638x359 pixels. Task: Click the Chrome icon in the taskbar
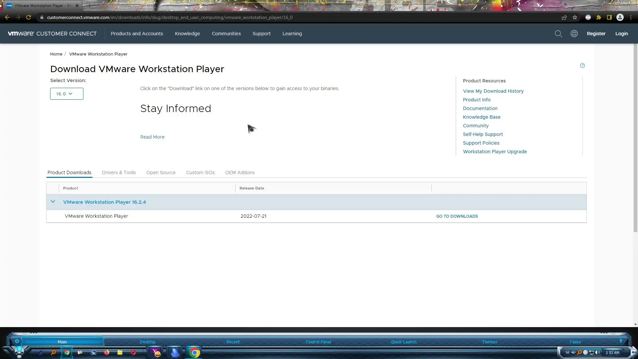point(195,352)
